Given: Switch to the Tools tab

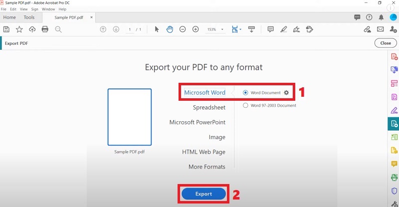Looking at the screenshot, I should click(x=29, y=17).
